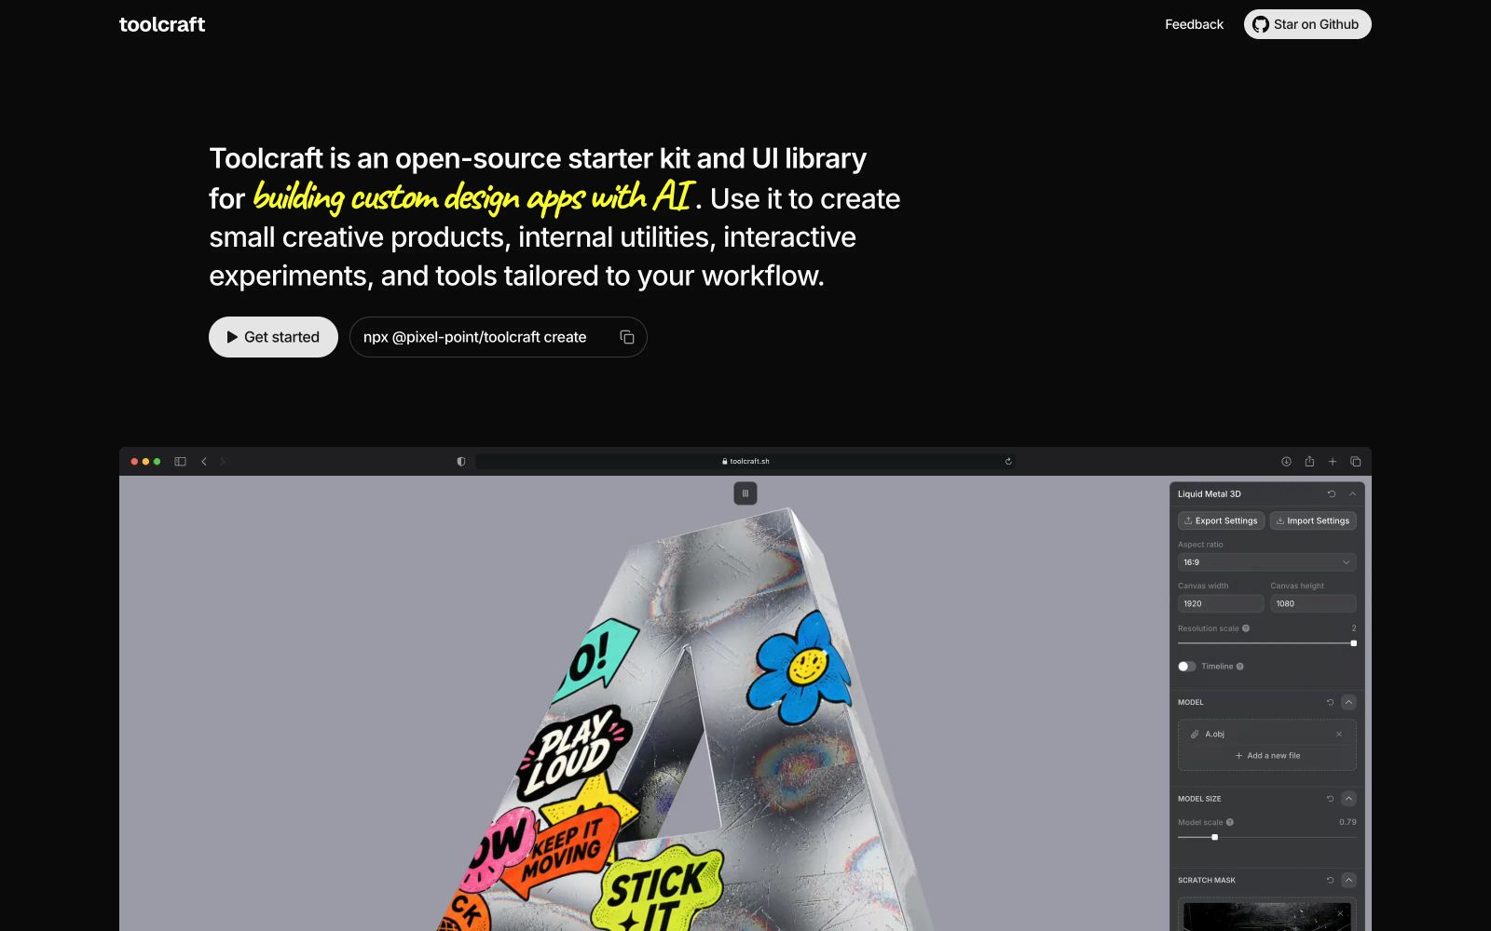This screenshot has height=931, width=1491.
Task: Reset the Liquid Metal 3D panel settings
Action: [1332, 494]
